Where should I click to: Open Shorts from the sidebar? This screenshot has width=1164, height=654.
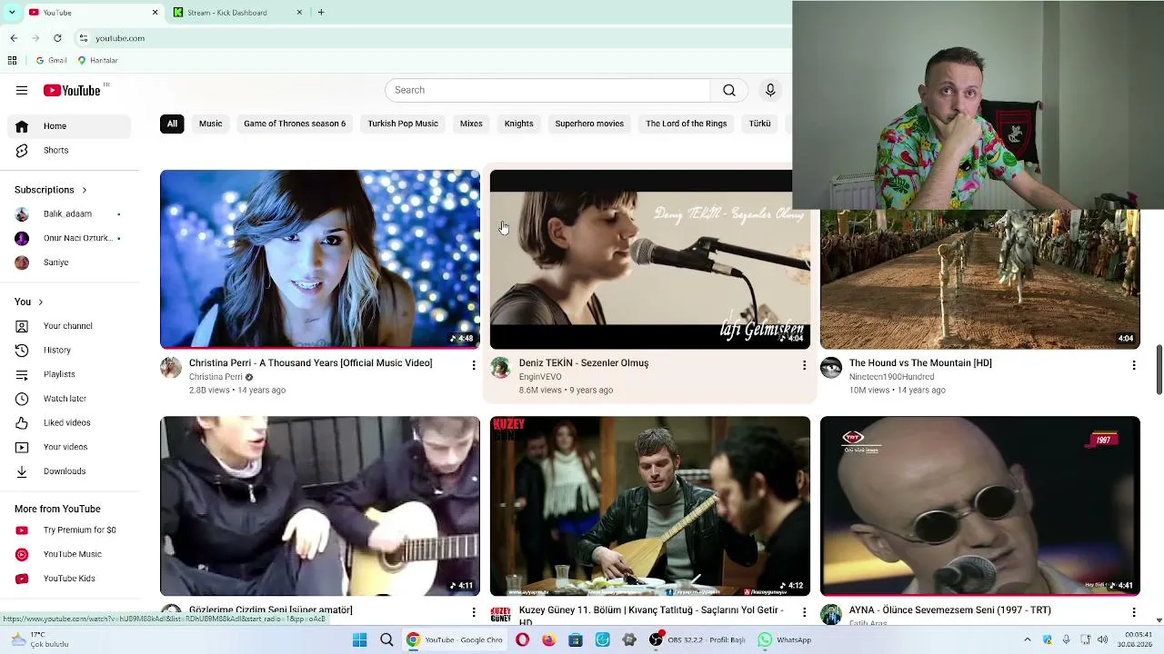tap(69, 150)
